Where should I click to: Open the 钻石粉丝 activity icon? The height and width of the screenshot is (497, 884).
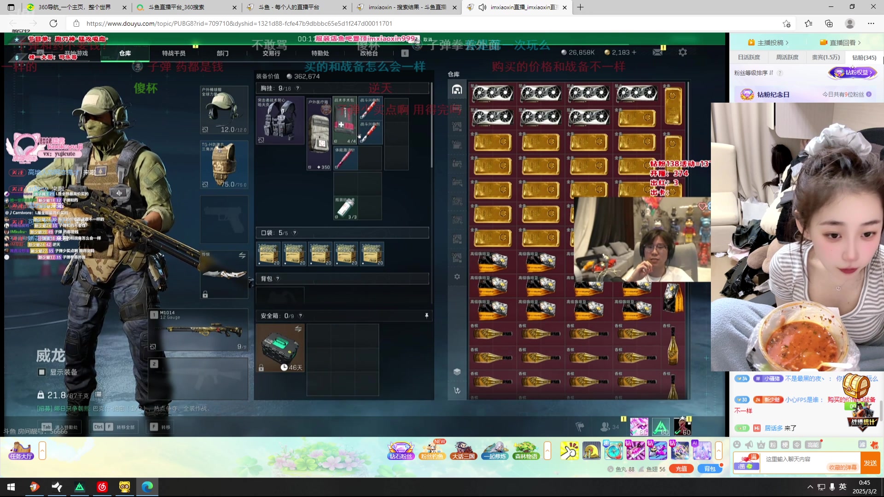[401, 451]
